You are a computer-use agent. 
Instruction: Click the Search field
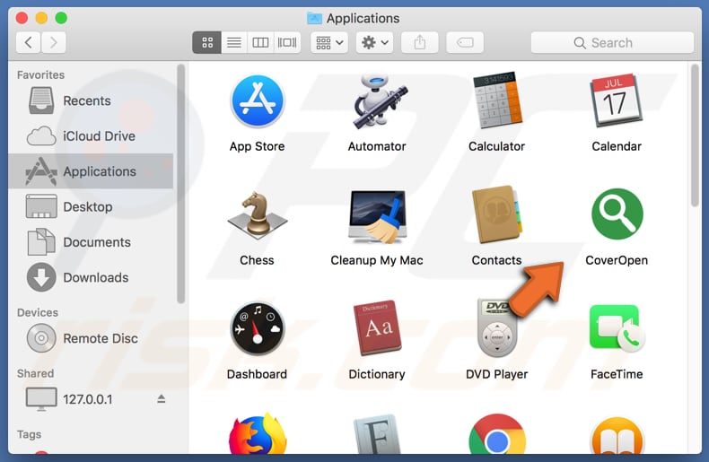click(x=612, y=42)
